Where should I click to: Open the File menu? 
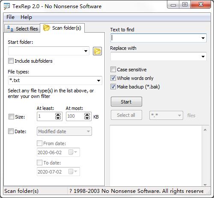(10, 17)
